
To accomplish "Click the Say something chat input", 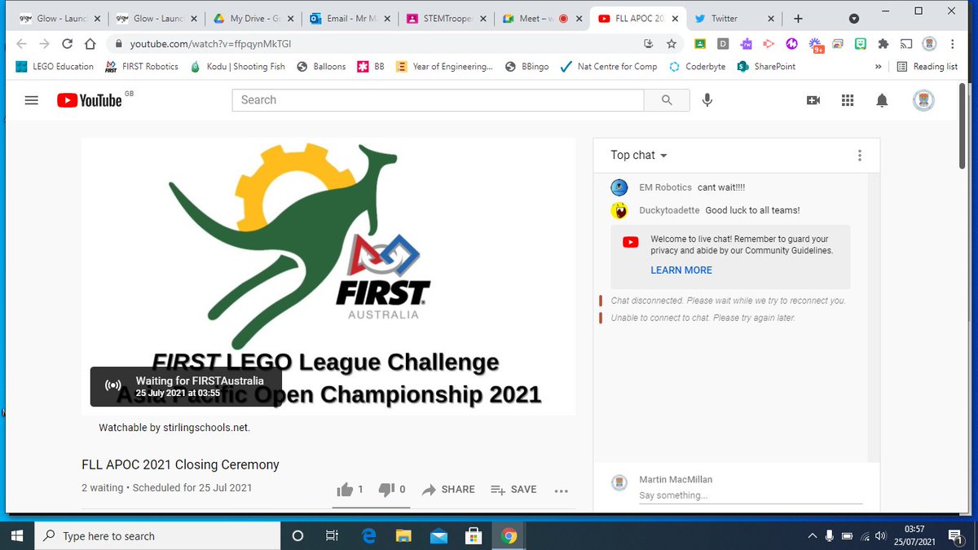I will coord(750,496).
